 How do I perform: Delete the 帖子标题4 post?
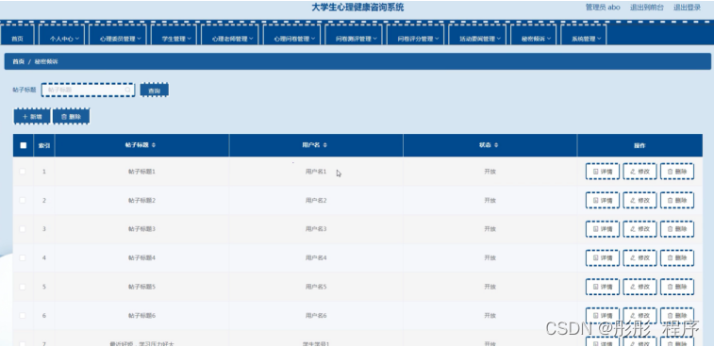[x=676, y=257]
